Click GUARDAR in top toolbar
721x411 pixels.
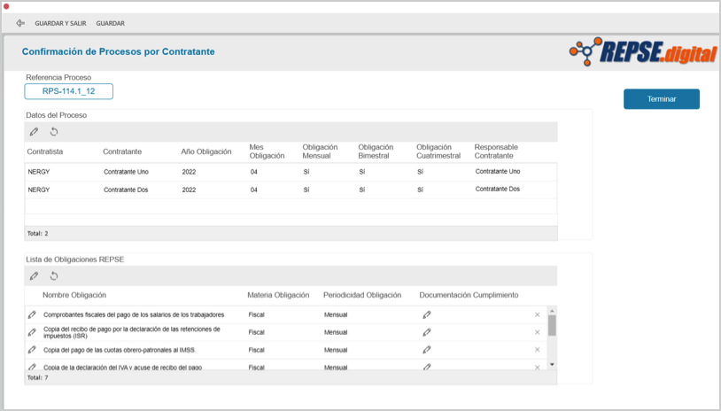click(111, 23)
